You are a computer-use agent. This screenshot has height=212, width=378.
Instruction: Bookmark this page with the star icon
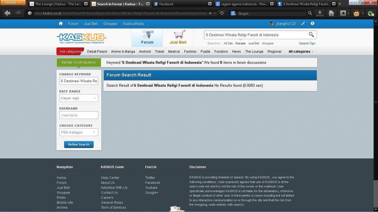pos(210,13)
